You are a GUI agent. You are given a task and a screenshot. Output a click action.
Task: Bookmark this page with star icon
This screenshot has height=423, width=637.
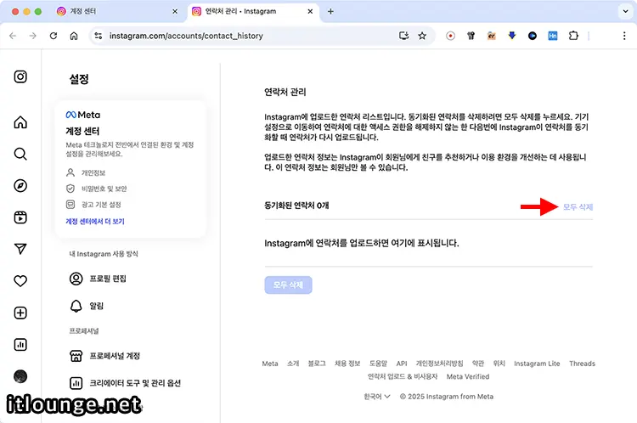tap(422, 36)
